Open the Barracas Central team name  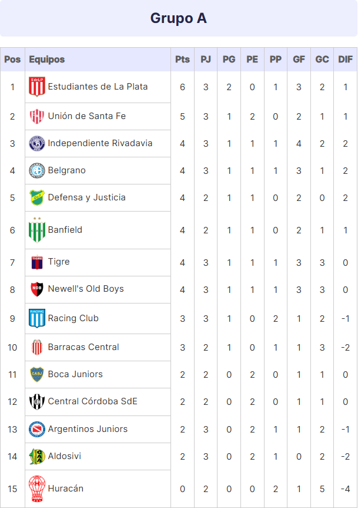pyautogui.click(x=83, y=347)
